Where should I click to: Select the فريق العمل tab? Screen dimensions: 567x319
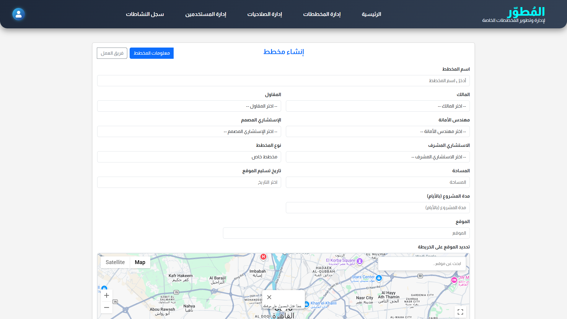pyautogui.click(x=112, y=53)
